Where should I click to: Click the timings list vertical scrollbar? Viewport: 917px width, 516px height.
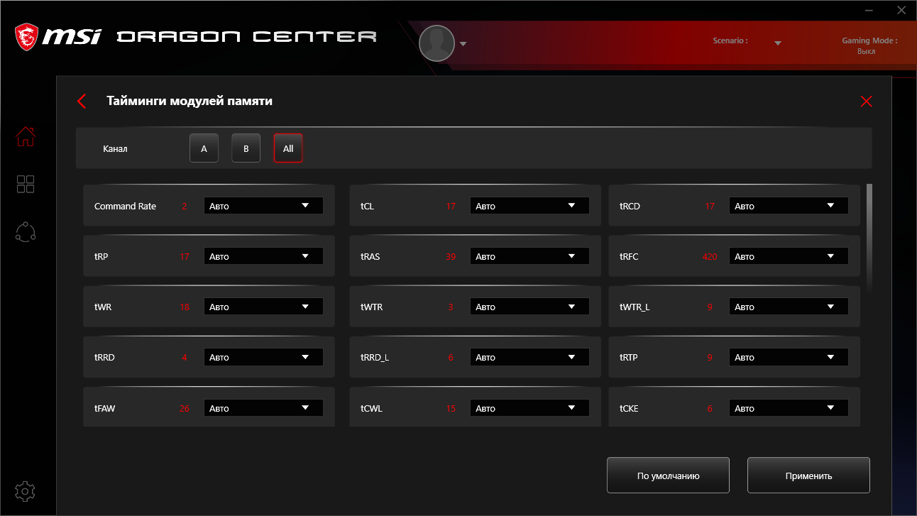(x=869, y=238)
